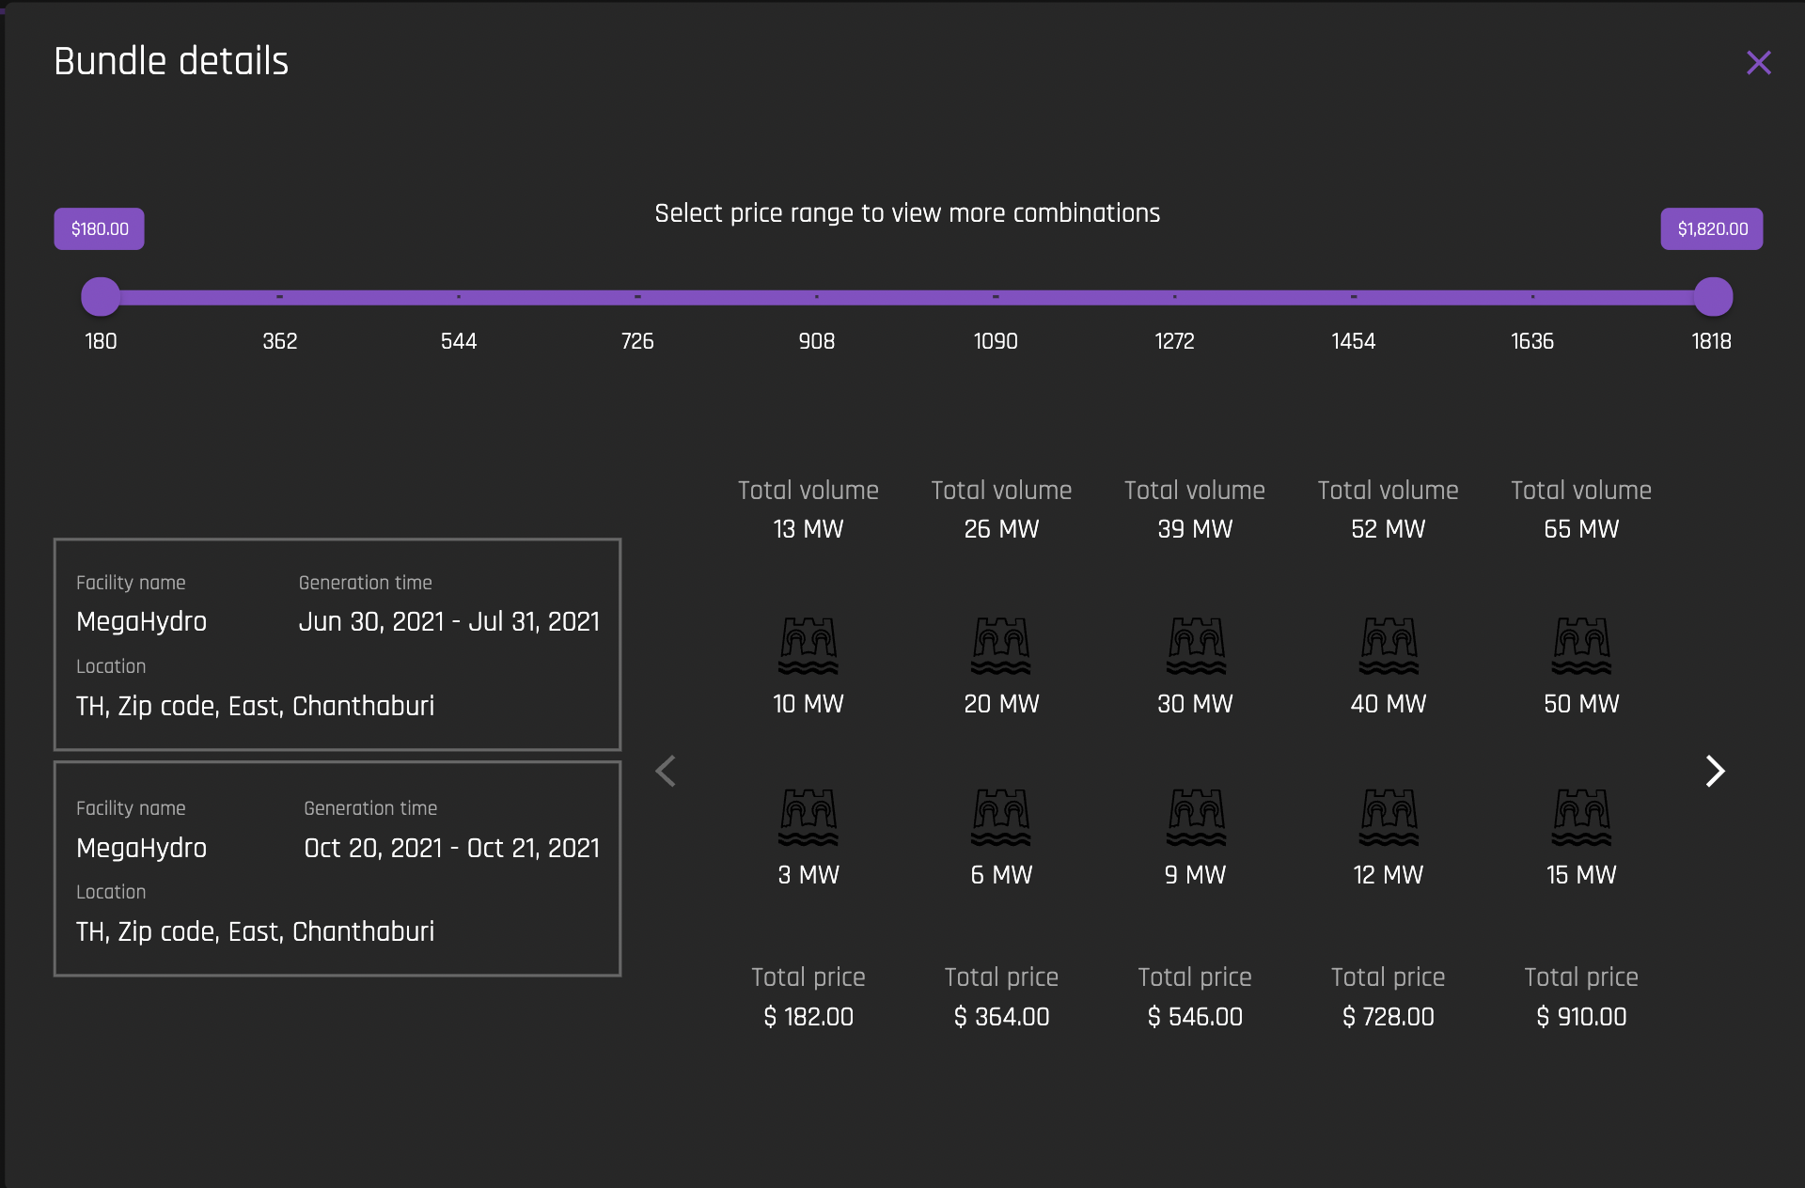This screenshot has height=1188, width=1805.
Task: Click the $ 910.00 total price
Action: pos(1581,1017)
